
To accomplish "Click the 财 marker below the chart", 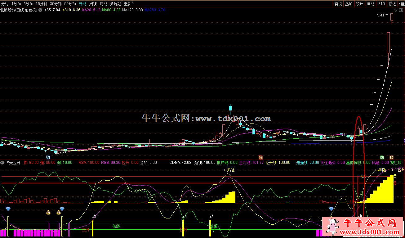I will 48,157.
